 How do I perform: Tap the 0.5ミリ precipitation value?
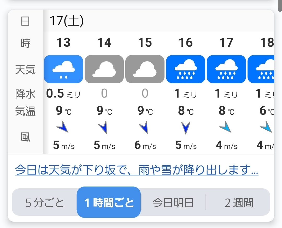tap(63, 94)
